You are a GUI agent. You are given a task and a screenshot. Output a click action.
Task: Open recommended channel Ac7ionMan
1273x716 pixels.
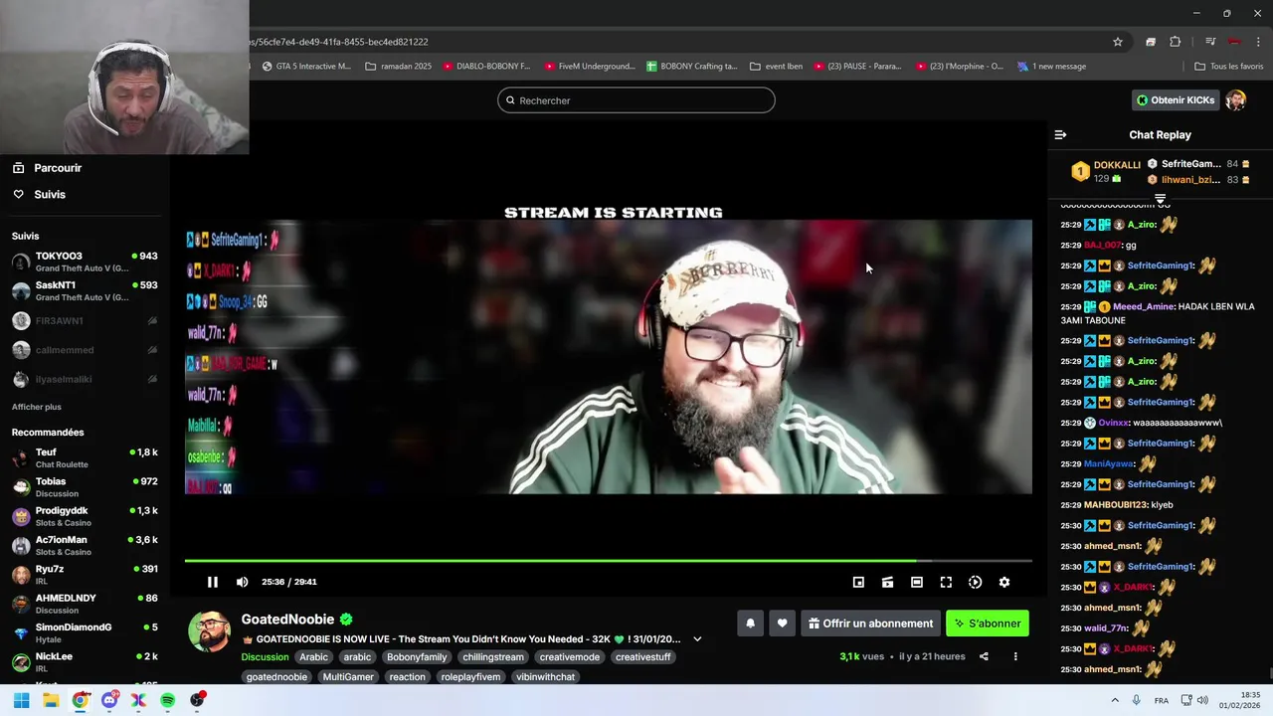85,546
